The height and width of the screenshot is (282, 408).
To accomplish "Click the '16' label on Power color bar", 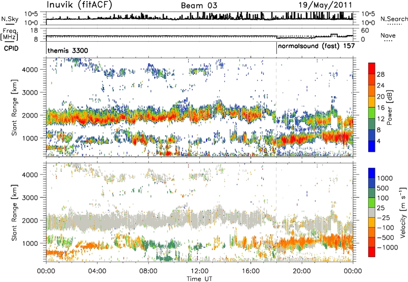I will pyautogui.click(x=380, y=108).
